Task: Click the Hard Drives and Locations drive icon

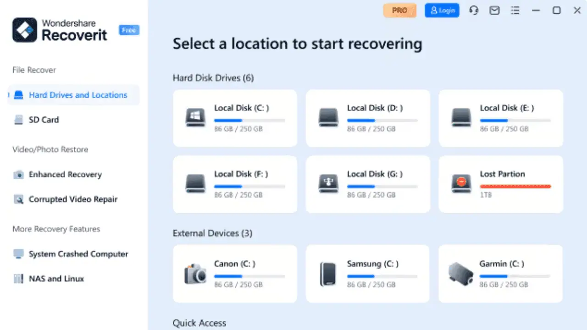Action: point(18,95)
